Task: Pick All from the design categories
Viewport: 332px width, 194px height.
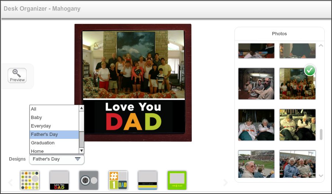Action: pos(34,109)
